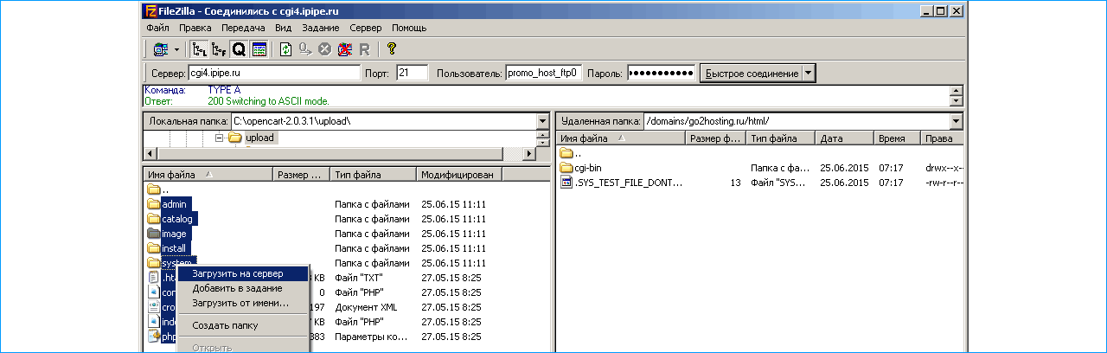Viewport: 1107px width, 353px height.
Task: Toggle the message log view icon
Action: click(259, 49)
